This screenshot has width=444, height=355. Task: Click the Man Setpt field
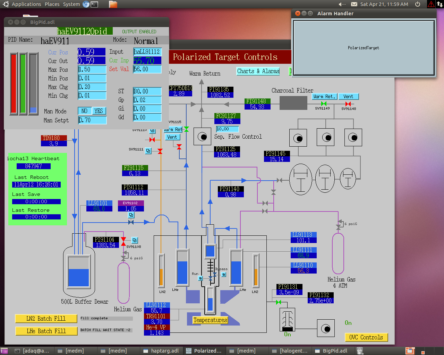[x=92, y=120]
